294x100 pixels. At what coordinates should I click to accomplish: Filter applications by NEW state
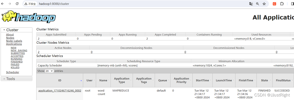point(13,48)
